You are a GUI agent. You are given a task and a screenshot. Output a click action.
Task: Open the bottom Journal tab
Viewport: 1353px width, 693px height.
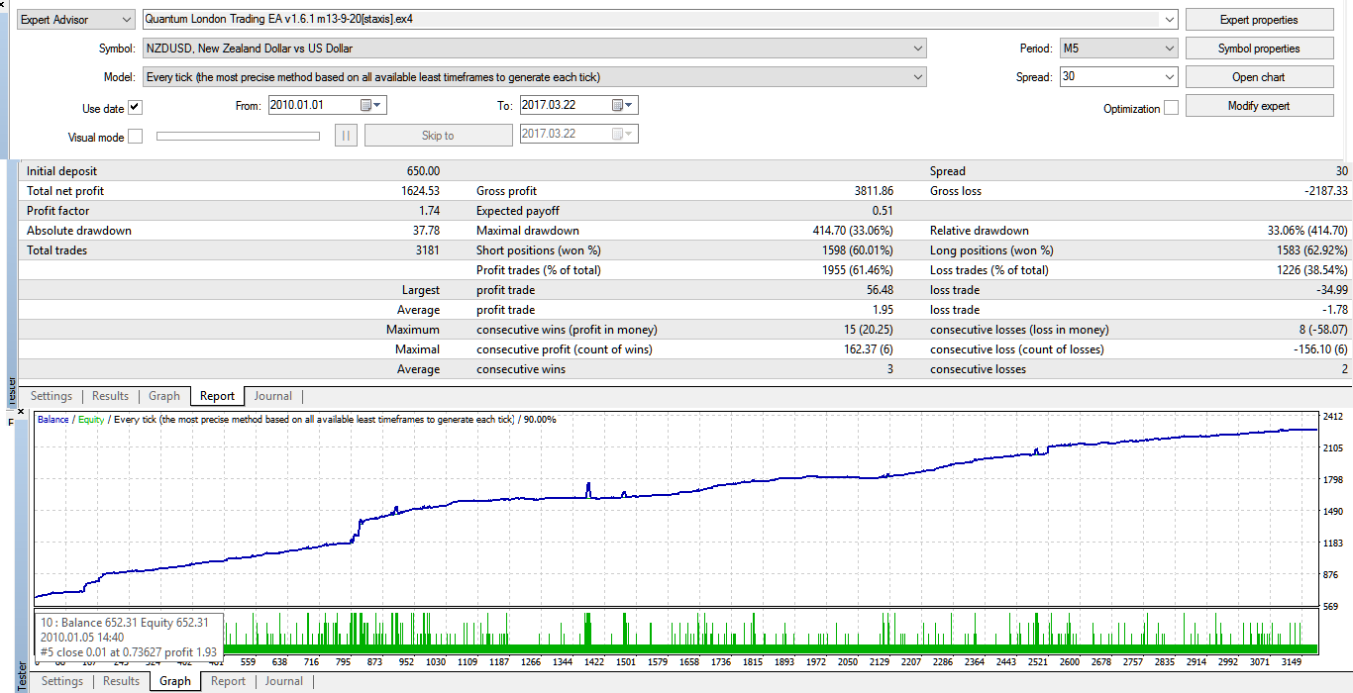(284, 681)
